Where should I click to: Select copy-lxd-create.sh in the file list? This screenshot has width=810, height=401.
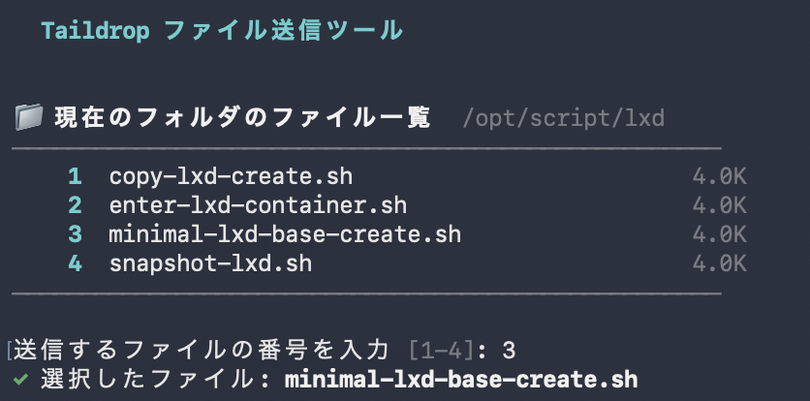point(231,176)
